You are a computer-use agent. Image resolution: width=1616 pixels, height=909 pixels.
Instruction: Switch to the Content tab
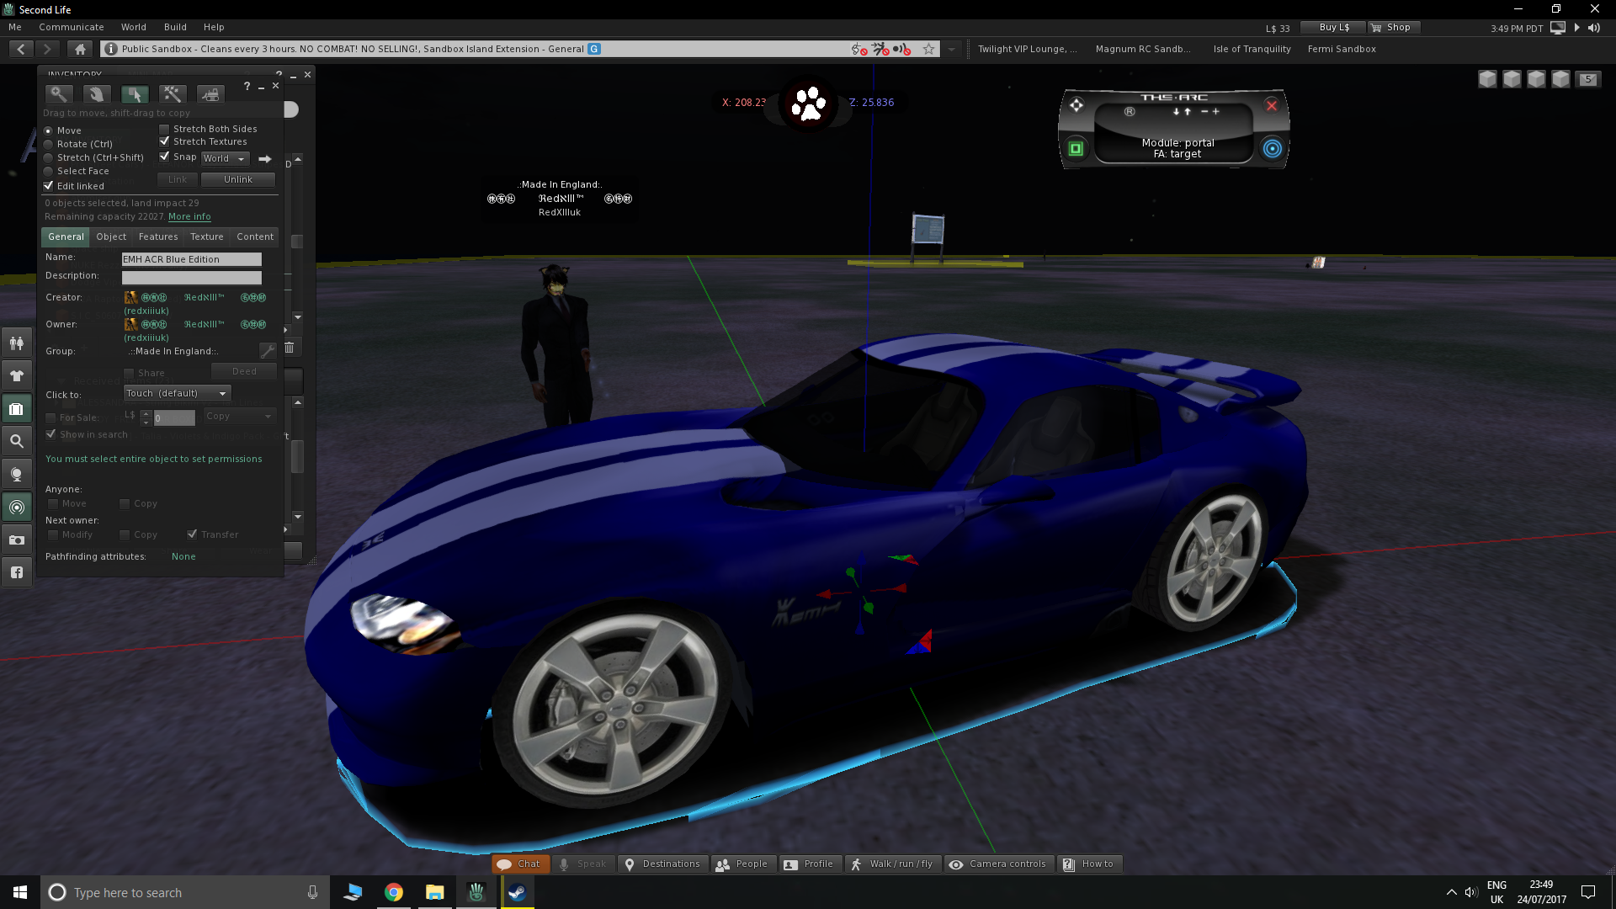point(255,237)
